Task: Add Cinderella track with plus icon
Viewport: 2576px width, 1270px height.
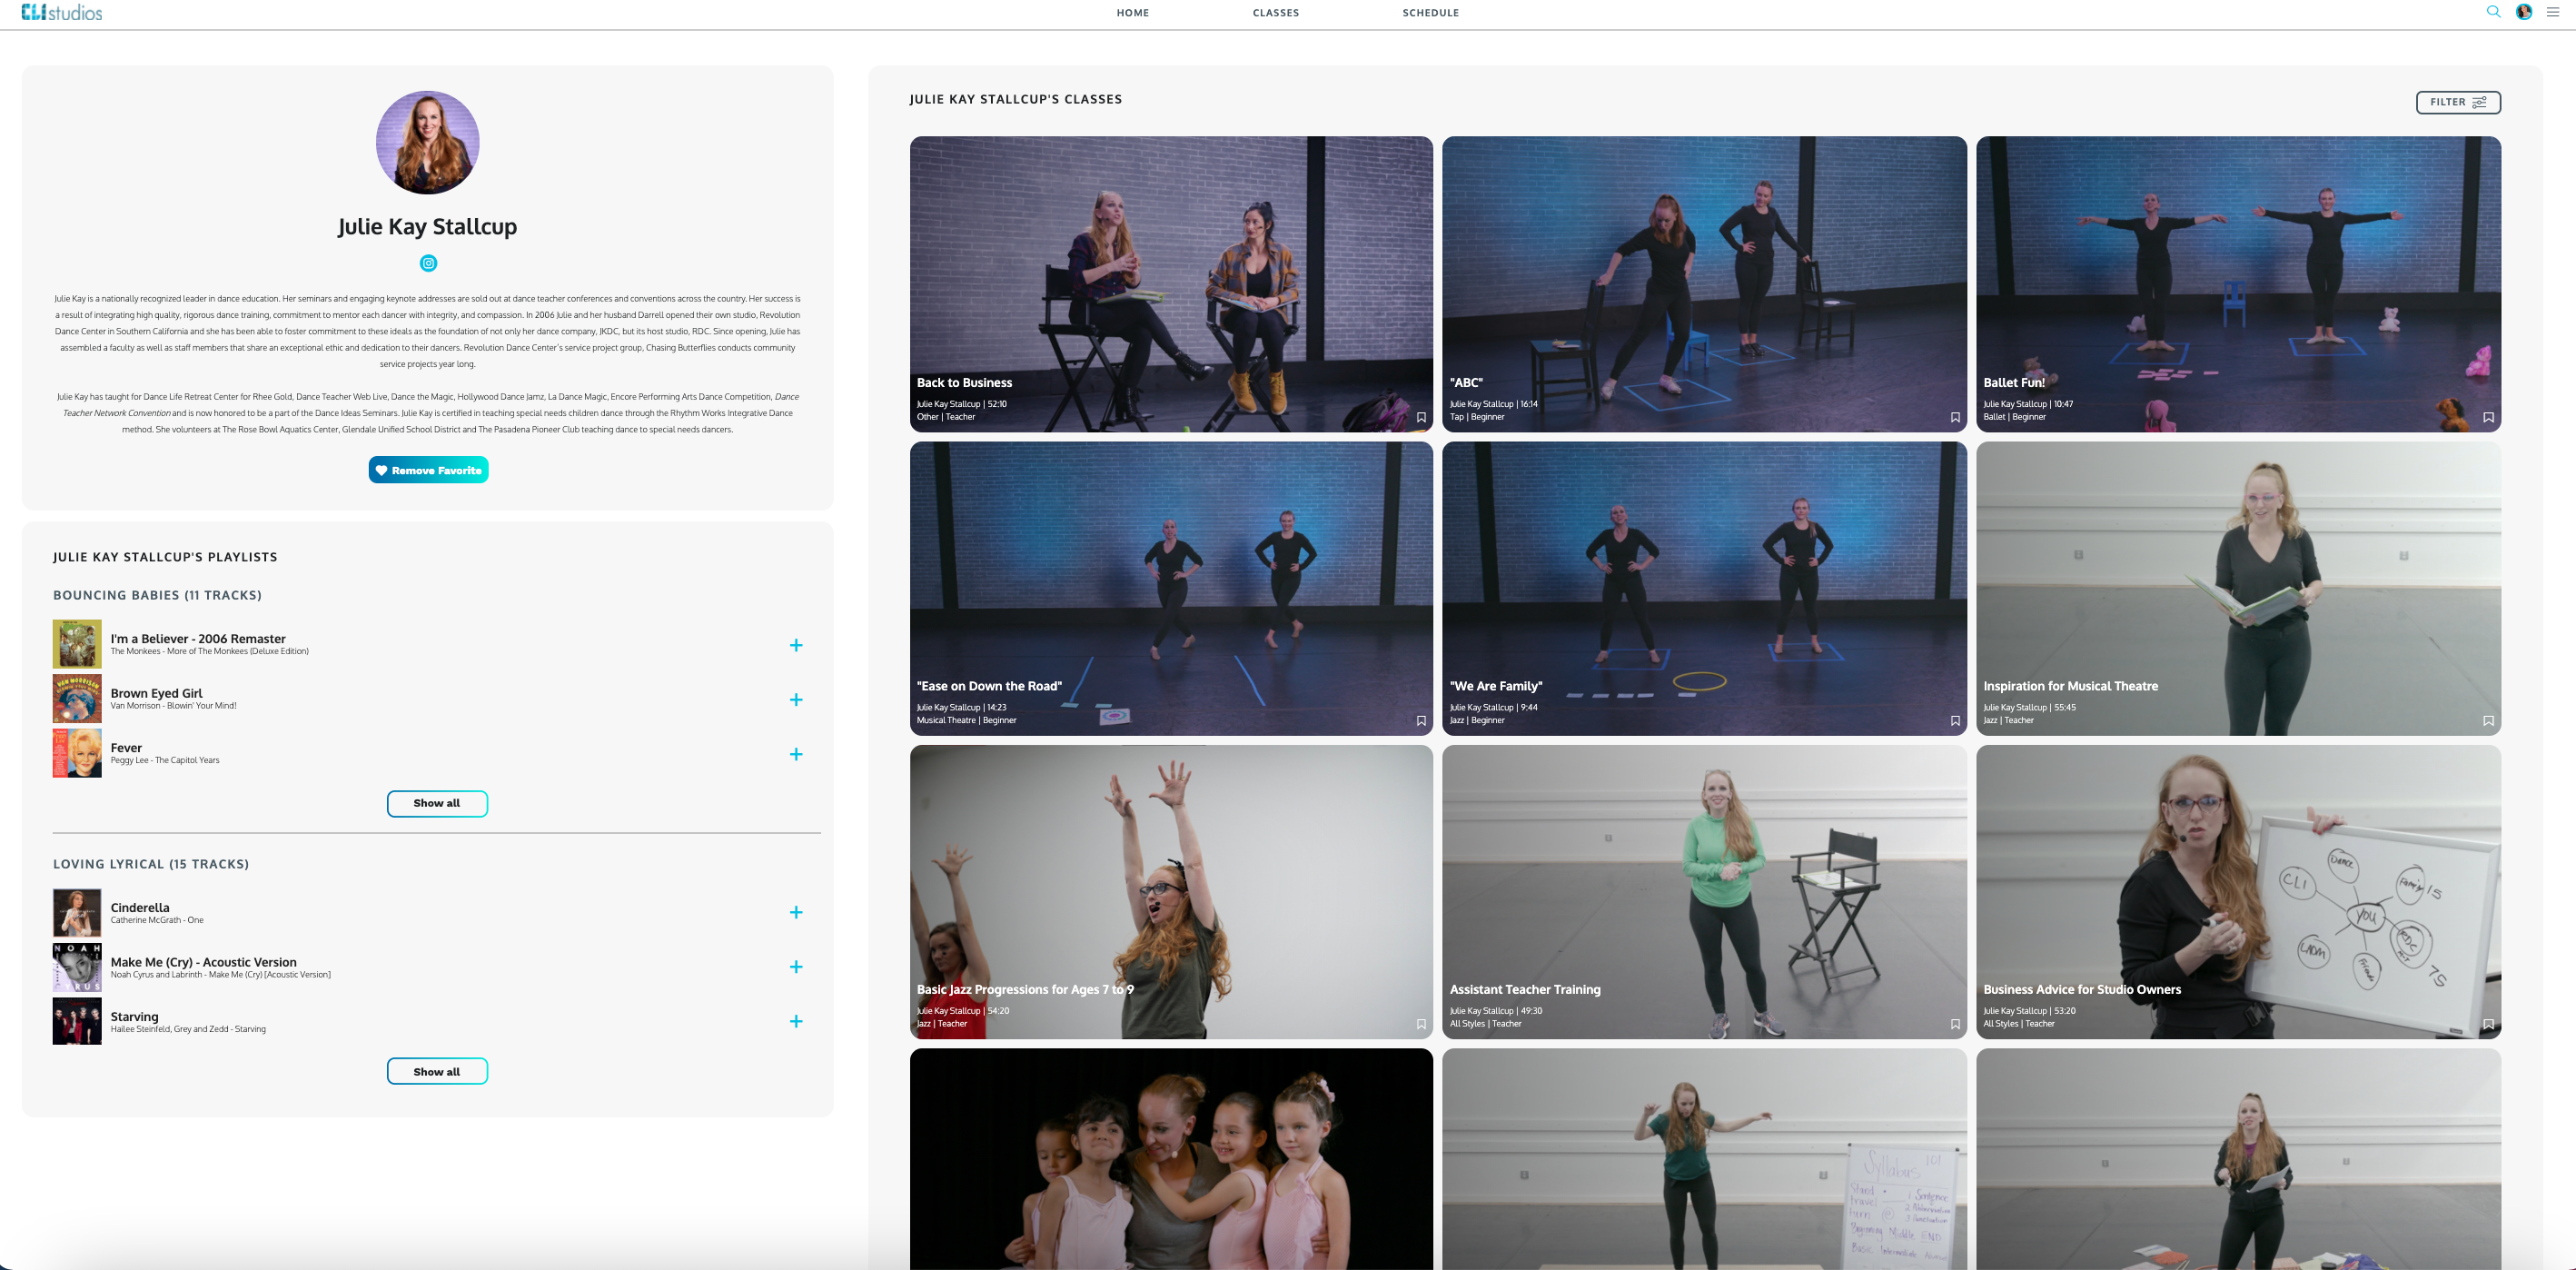Action: click(796, 912)
